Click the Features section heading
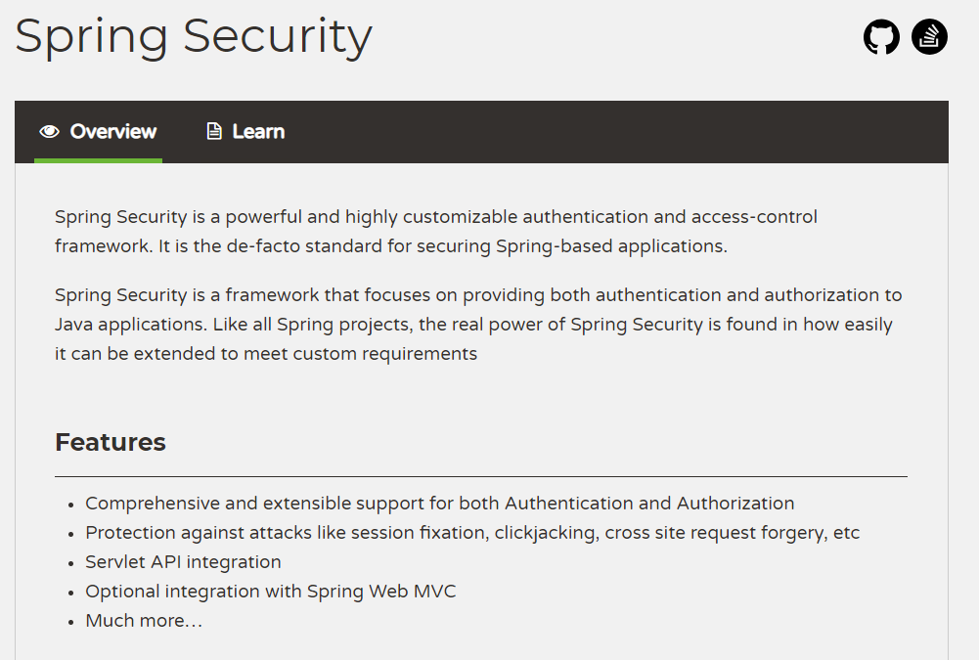Image resolution: width=979 pixels, height=660 pixels. tap(111, 442)
